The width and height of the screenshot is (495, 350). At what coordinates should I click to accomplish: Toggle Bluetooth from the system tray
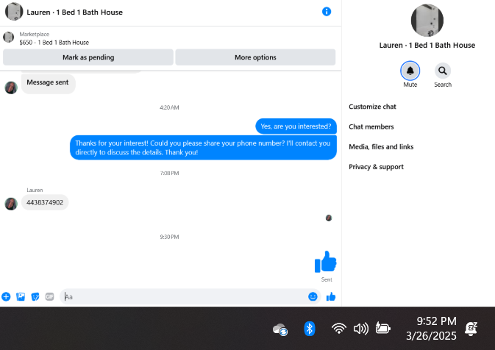tap(310, 329)
